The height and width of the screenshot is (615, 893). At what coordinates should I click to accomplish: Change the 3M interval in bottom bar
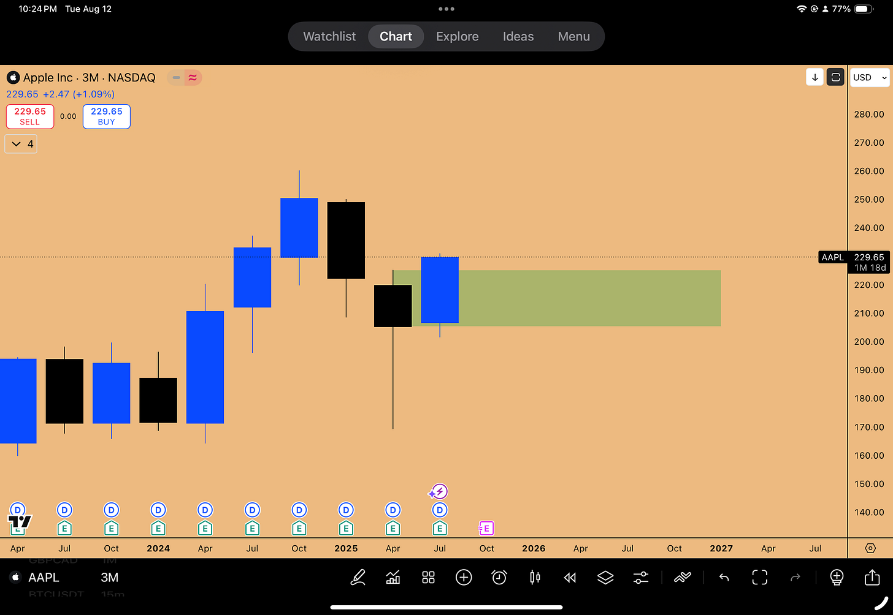[x=110, y=577]
